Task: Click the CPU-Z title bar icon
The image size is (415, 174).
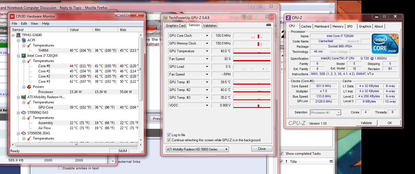Action: (288, 18)
